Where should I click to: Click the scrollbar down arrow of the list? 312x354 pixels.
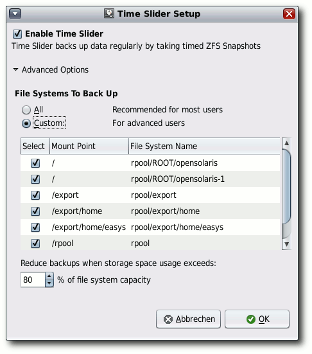286,244
